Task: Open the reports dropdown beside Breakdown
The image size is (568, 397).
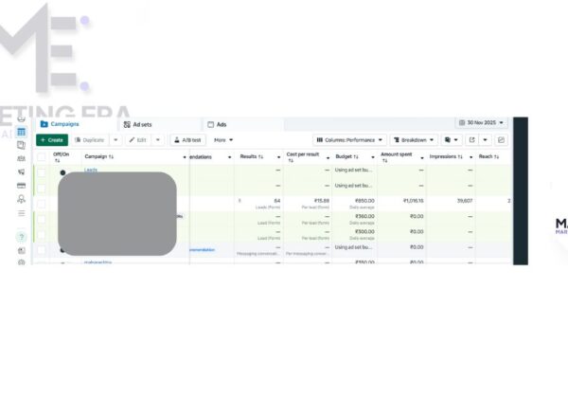Action: 452,140
